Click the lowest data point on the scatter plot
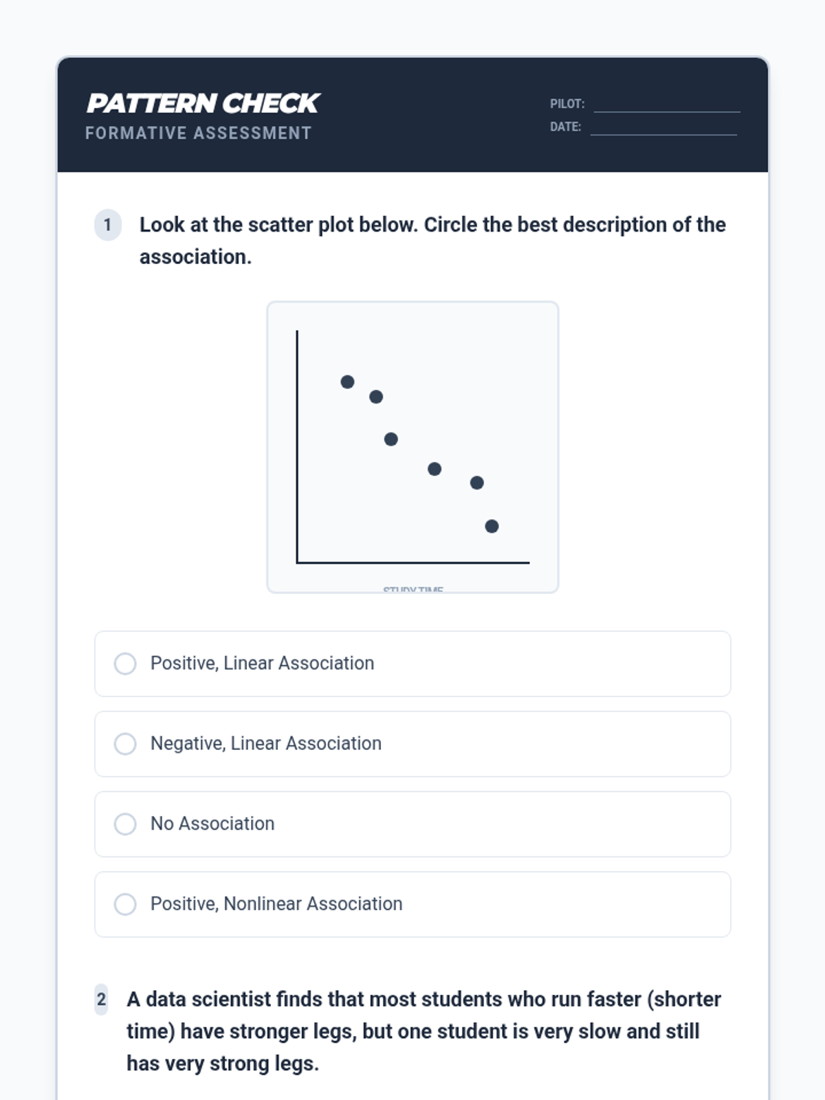 pos(492,526)
